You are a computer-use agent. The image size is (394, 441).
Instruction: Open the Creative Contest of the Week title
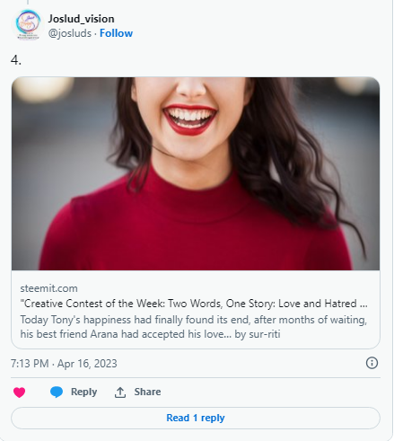pos(194,304)
